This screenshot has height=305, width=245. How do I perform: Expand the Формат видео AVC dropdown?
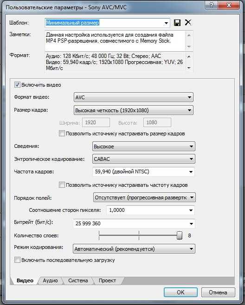pyautogui.click(x=134, y=97)
